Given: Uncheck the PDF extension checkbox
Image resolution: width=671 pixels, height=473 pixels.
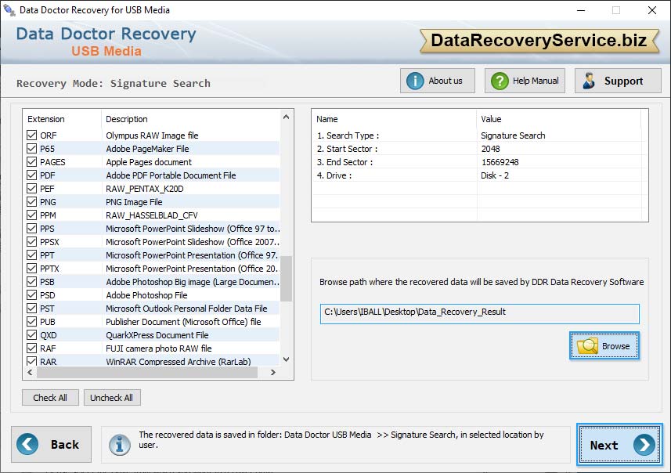Looking at the screenshot, I should coord(31,175).
